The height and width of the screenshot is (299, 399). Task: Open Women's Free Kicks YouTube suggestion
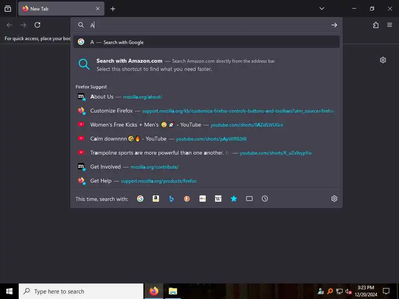click(207, 125)
